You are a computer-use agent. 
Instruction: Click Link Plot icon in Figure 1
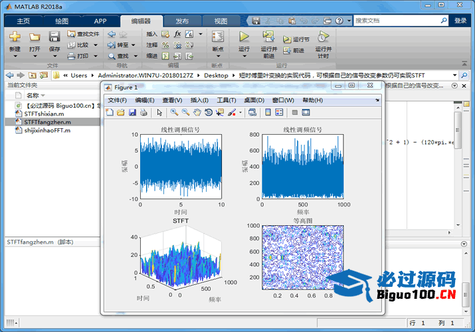252,113
